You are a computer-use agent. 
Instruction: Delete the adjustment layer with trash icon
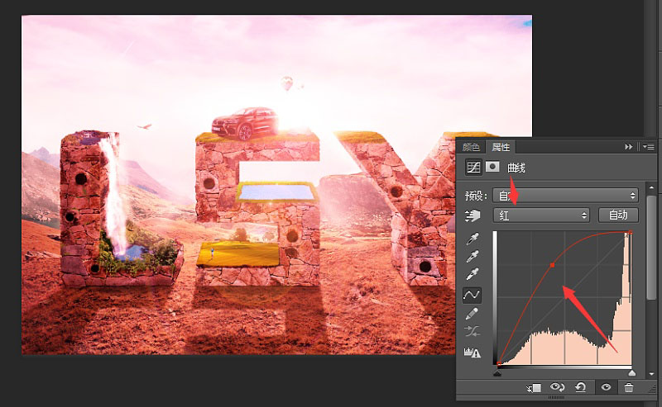point(629,387)
